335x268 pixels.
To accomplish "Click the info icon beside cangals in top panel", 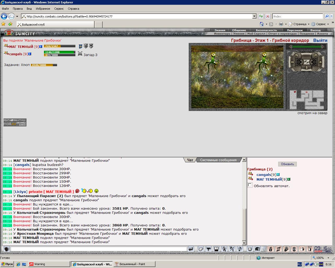I will pyautogui.click(x=30, y=54).
